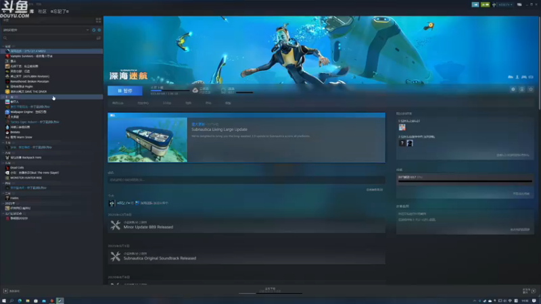Click the achievements progress bar in right panel
541x304 pixels.
click(x=465, y=181)
